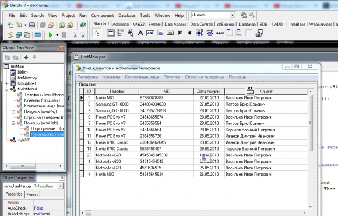
Task: Collapse the MainMenu1 tree node
Action: click(6, 89)
